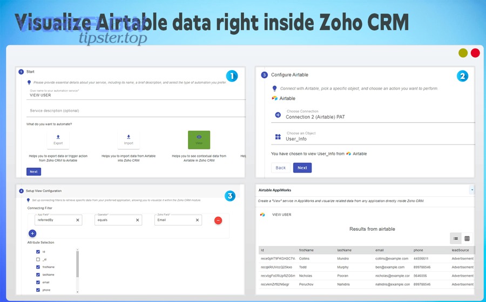Open the Setup View Configuration step header
The image size is (486, 302).
[x=40, y=191]
